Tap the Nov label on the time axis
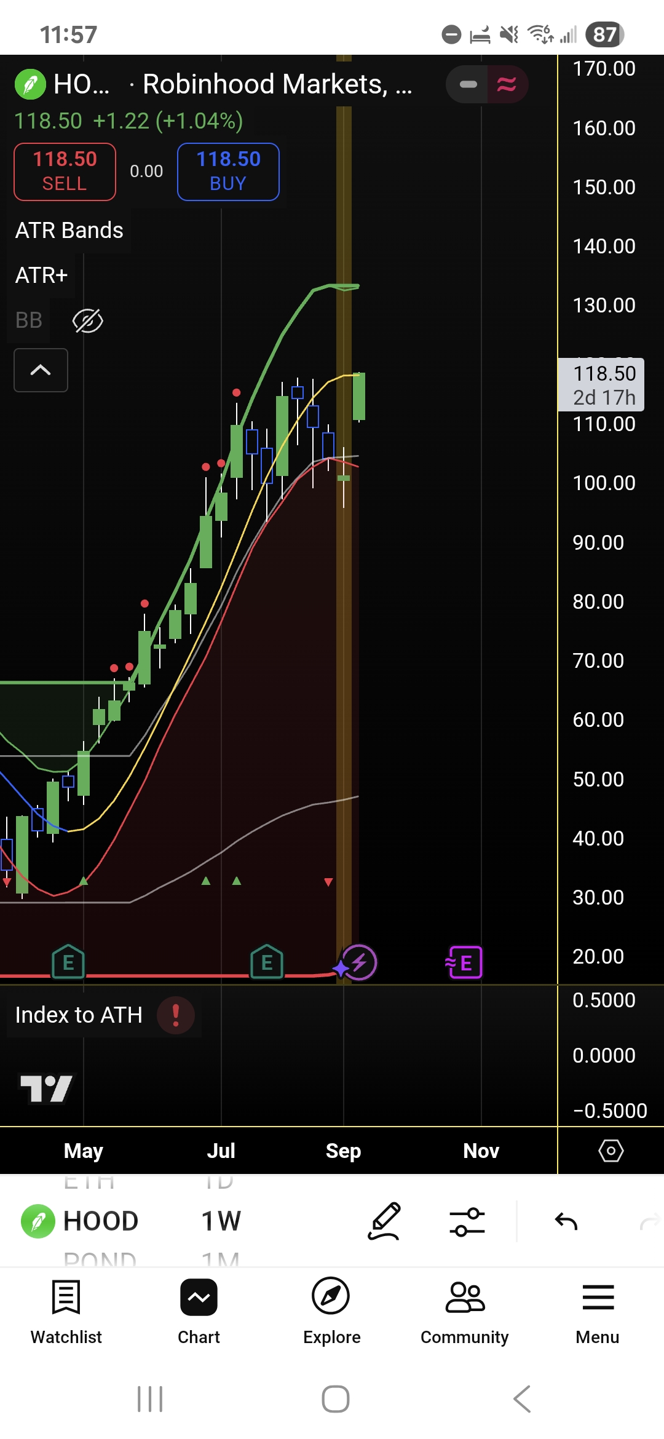The image size is (664, 1439). [x=481, y=1151]
